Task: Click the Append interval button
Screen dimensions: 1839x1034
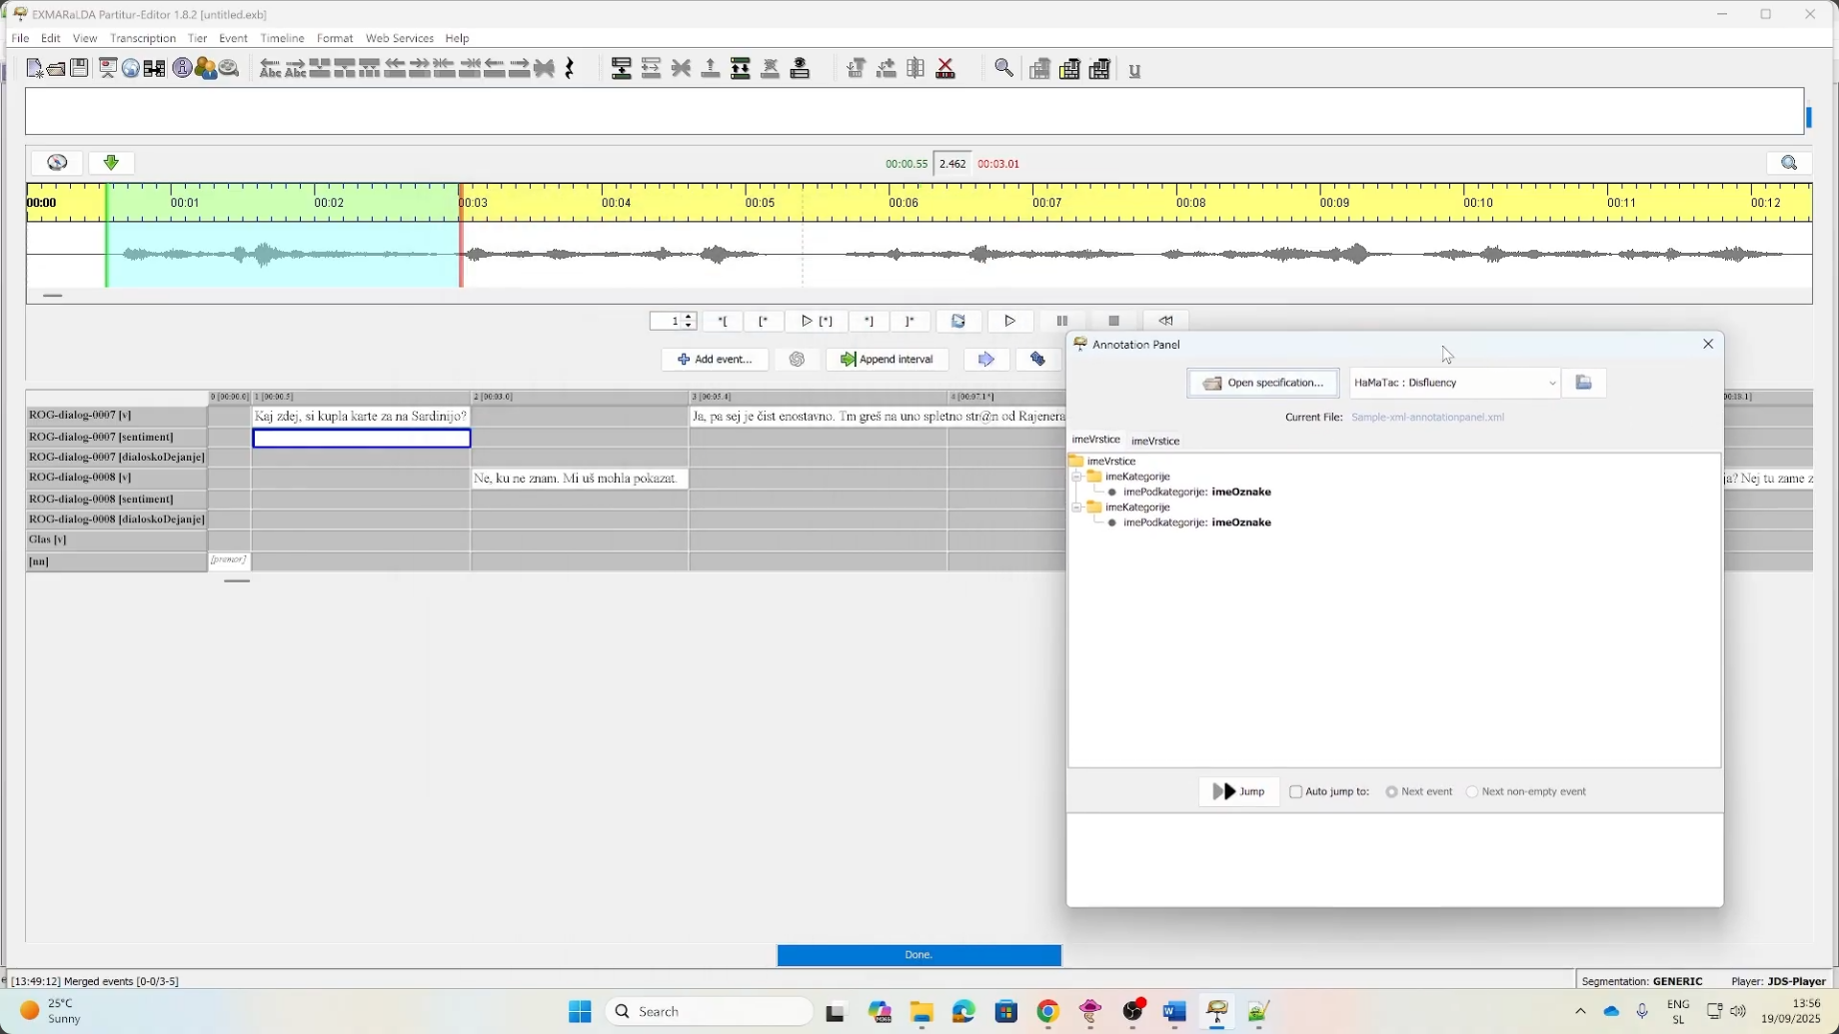Action: (887, 360)
